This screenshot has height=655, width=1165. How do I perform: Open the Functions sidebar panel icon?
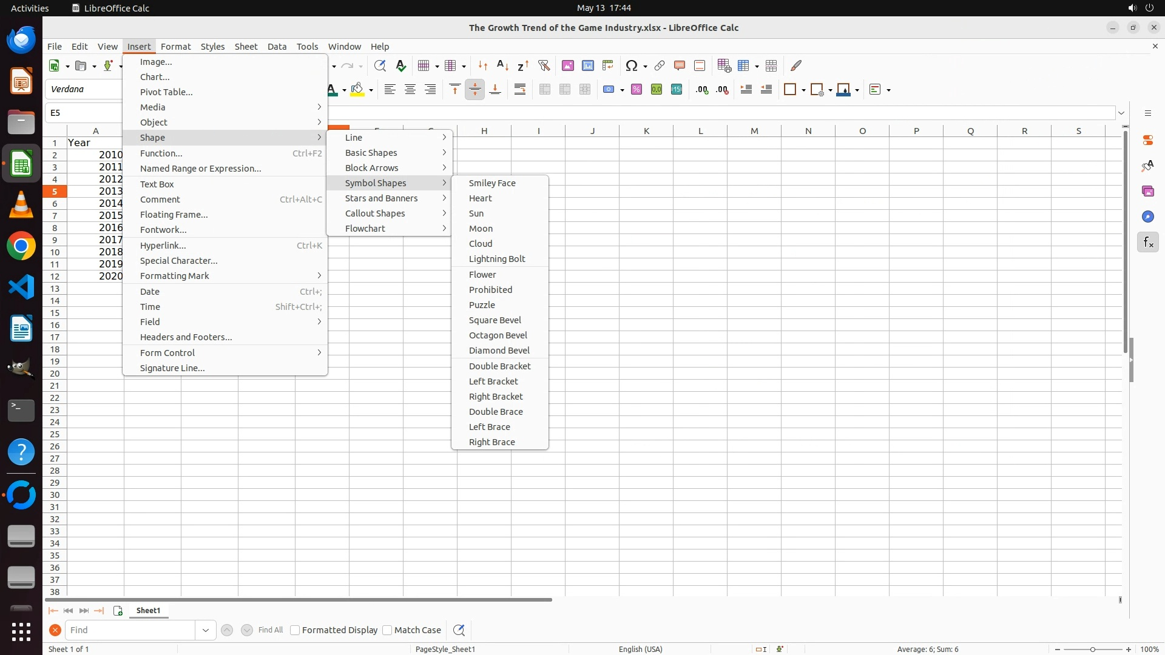pyautogui.click(x=1147, y=243)
